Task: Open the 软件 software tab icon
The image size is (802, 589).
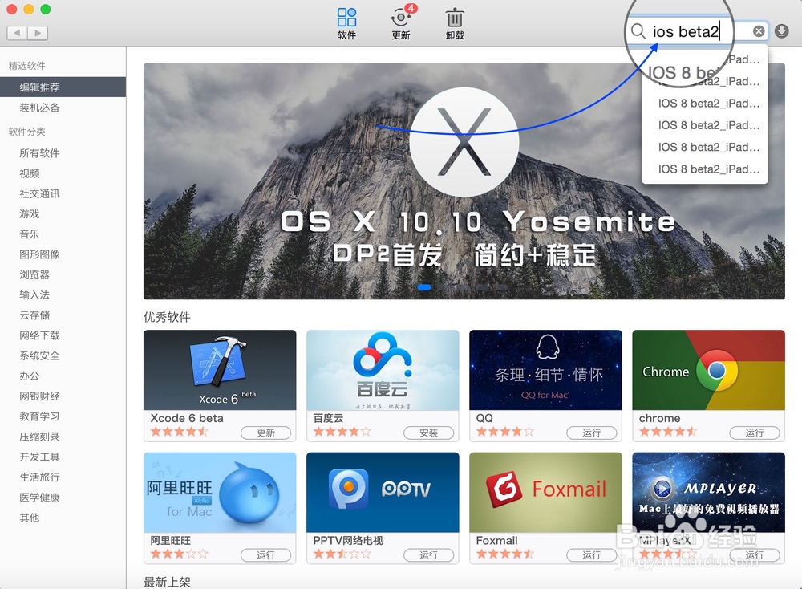Action: (x=346, y=18)
